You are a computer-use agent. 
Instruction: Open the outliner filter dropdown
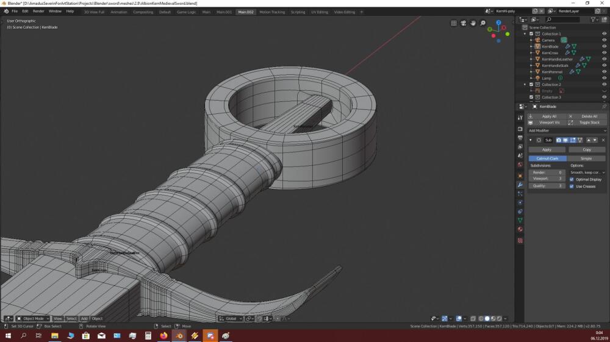pos(594,20)
